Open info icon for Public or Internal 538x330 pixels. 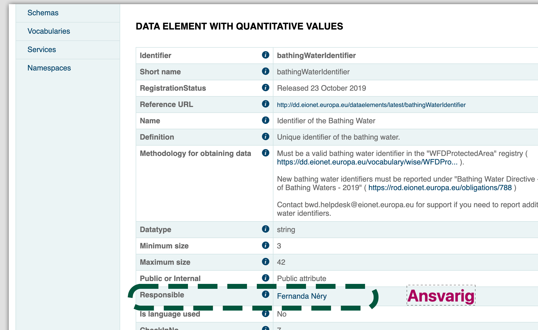[265, 278]
